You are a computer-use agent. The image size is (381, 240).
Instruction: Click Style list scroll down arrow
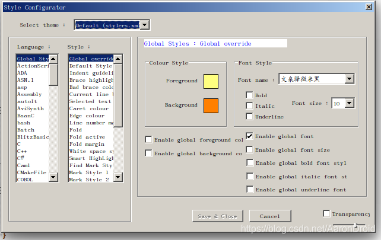point(118,177)
